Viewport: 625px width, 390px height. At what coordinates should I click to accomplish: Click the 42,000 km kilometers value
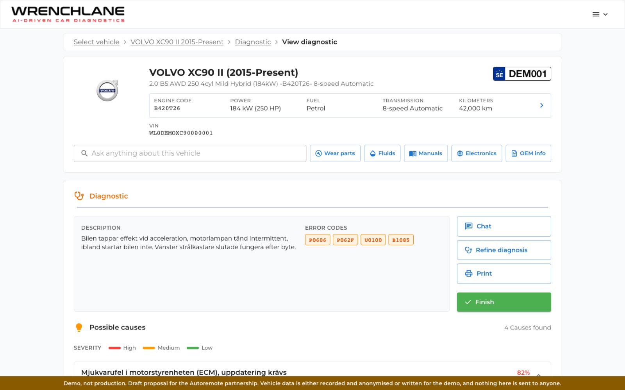point(475,108)
